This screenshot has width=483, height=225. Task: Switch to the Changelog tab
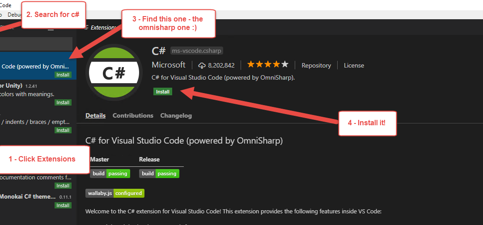[x=176, y=115]
